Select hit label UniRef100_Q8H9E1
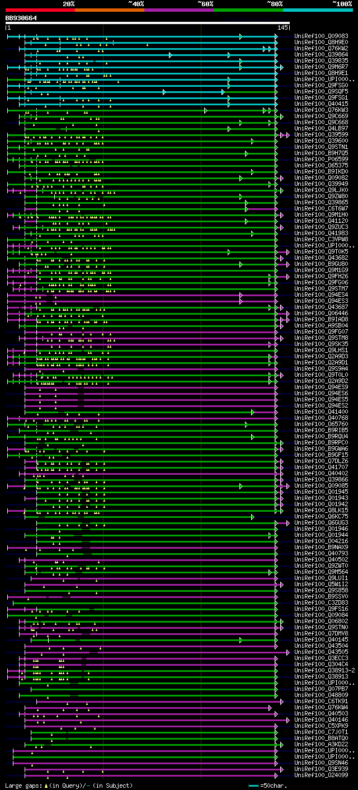The image size is (358, 790). pyautogui.click(x=321, y=73)
